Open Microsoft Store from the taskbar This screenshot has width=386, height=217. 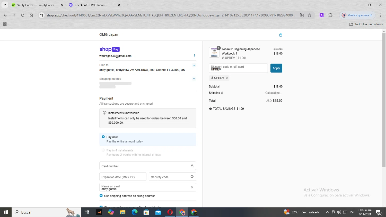(146, 212)
